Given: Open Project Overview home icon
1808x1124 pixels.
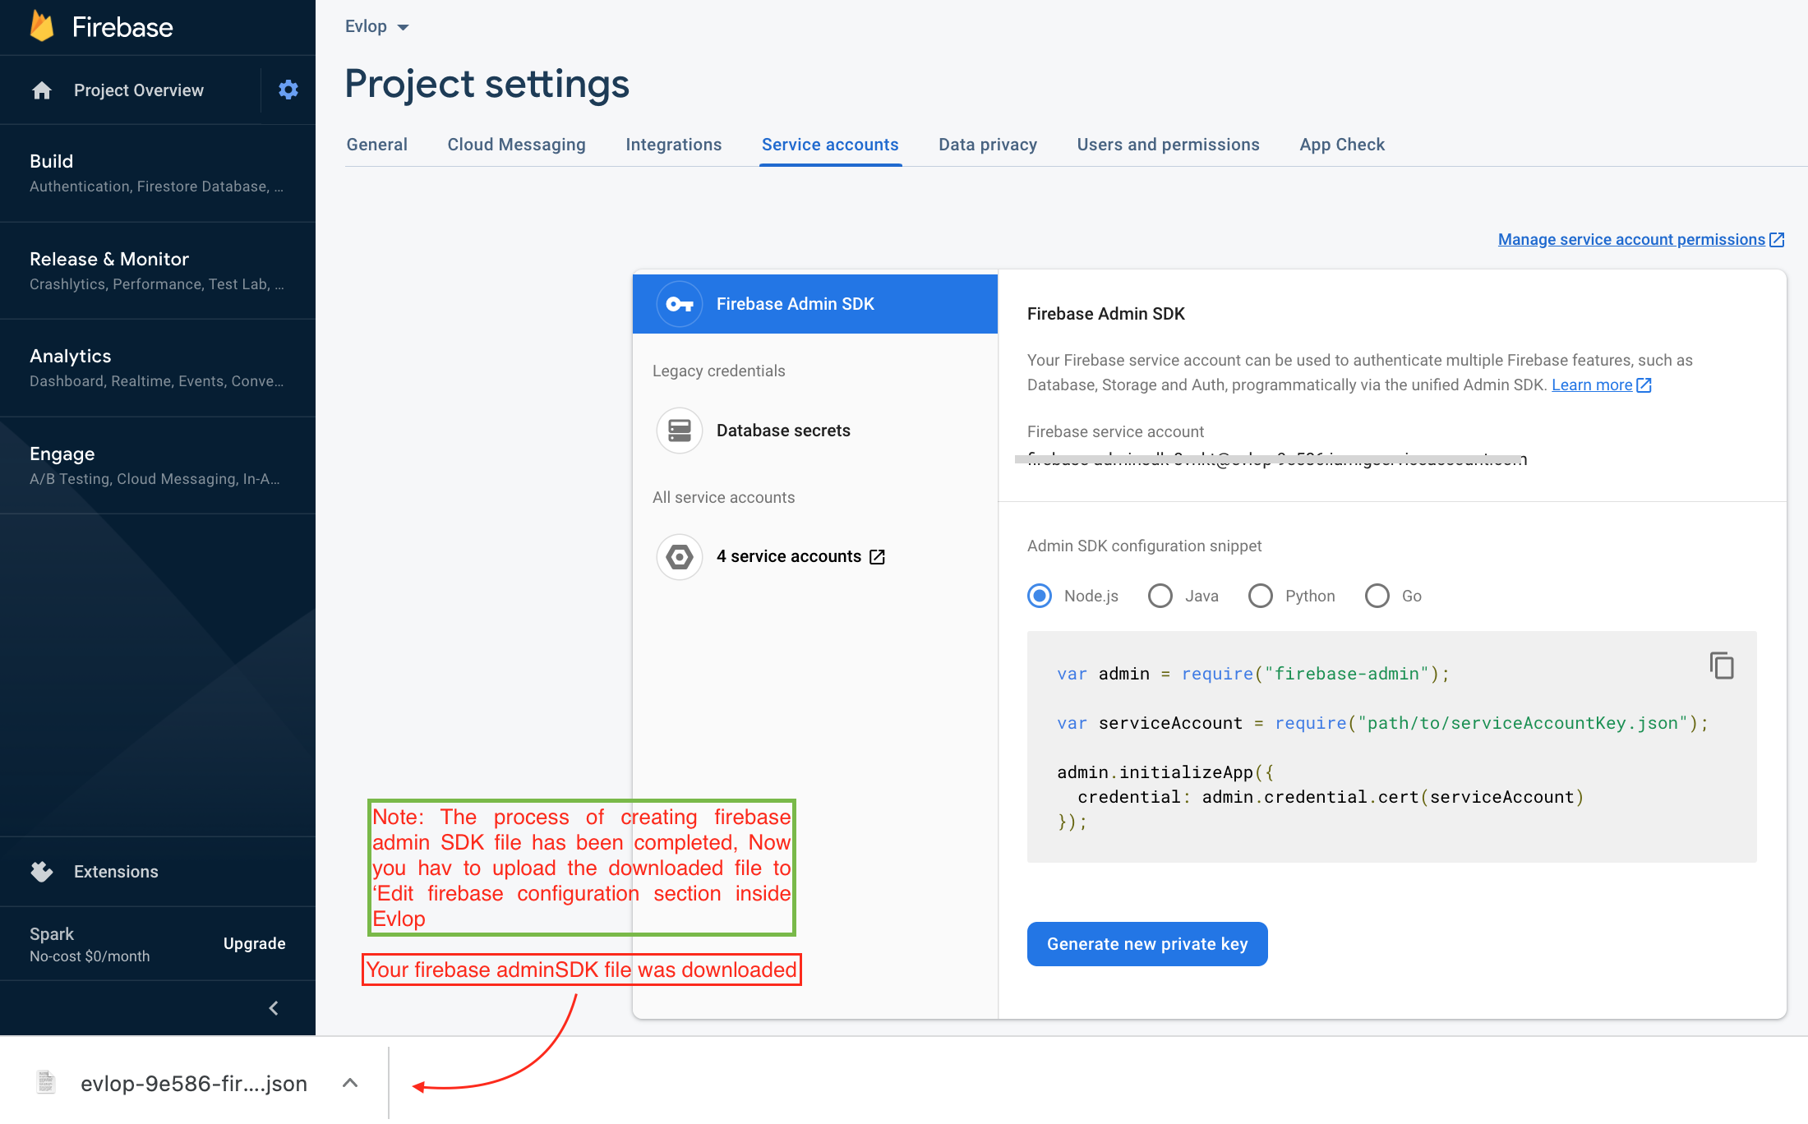Looking at the screenshot, I should coord(42,90).
